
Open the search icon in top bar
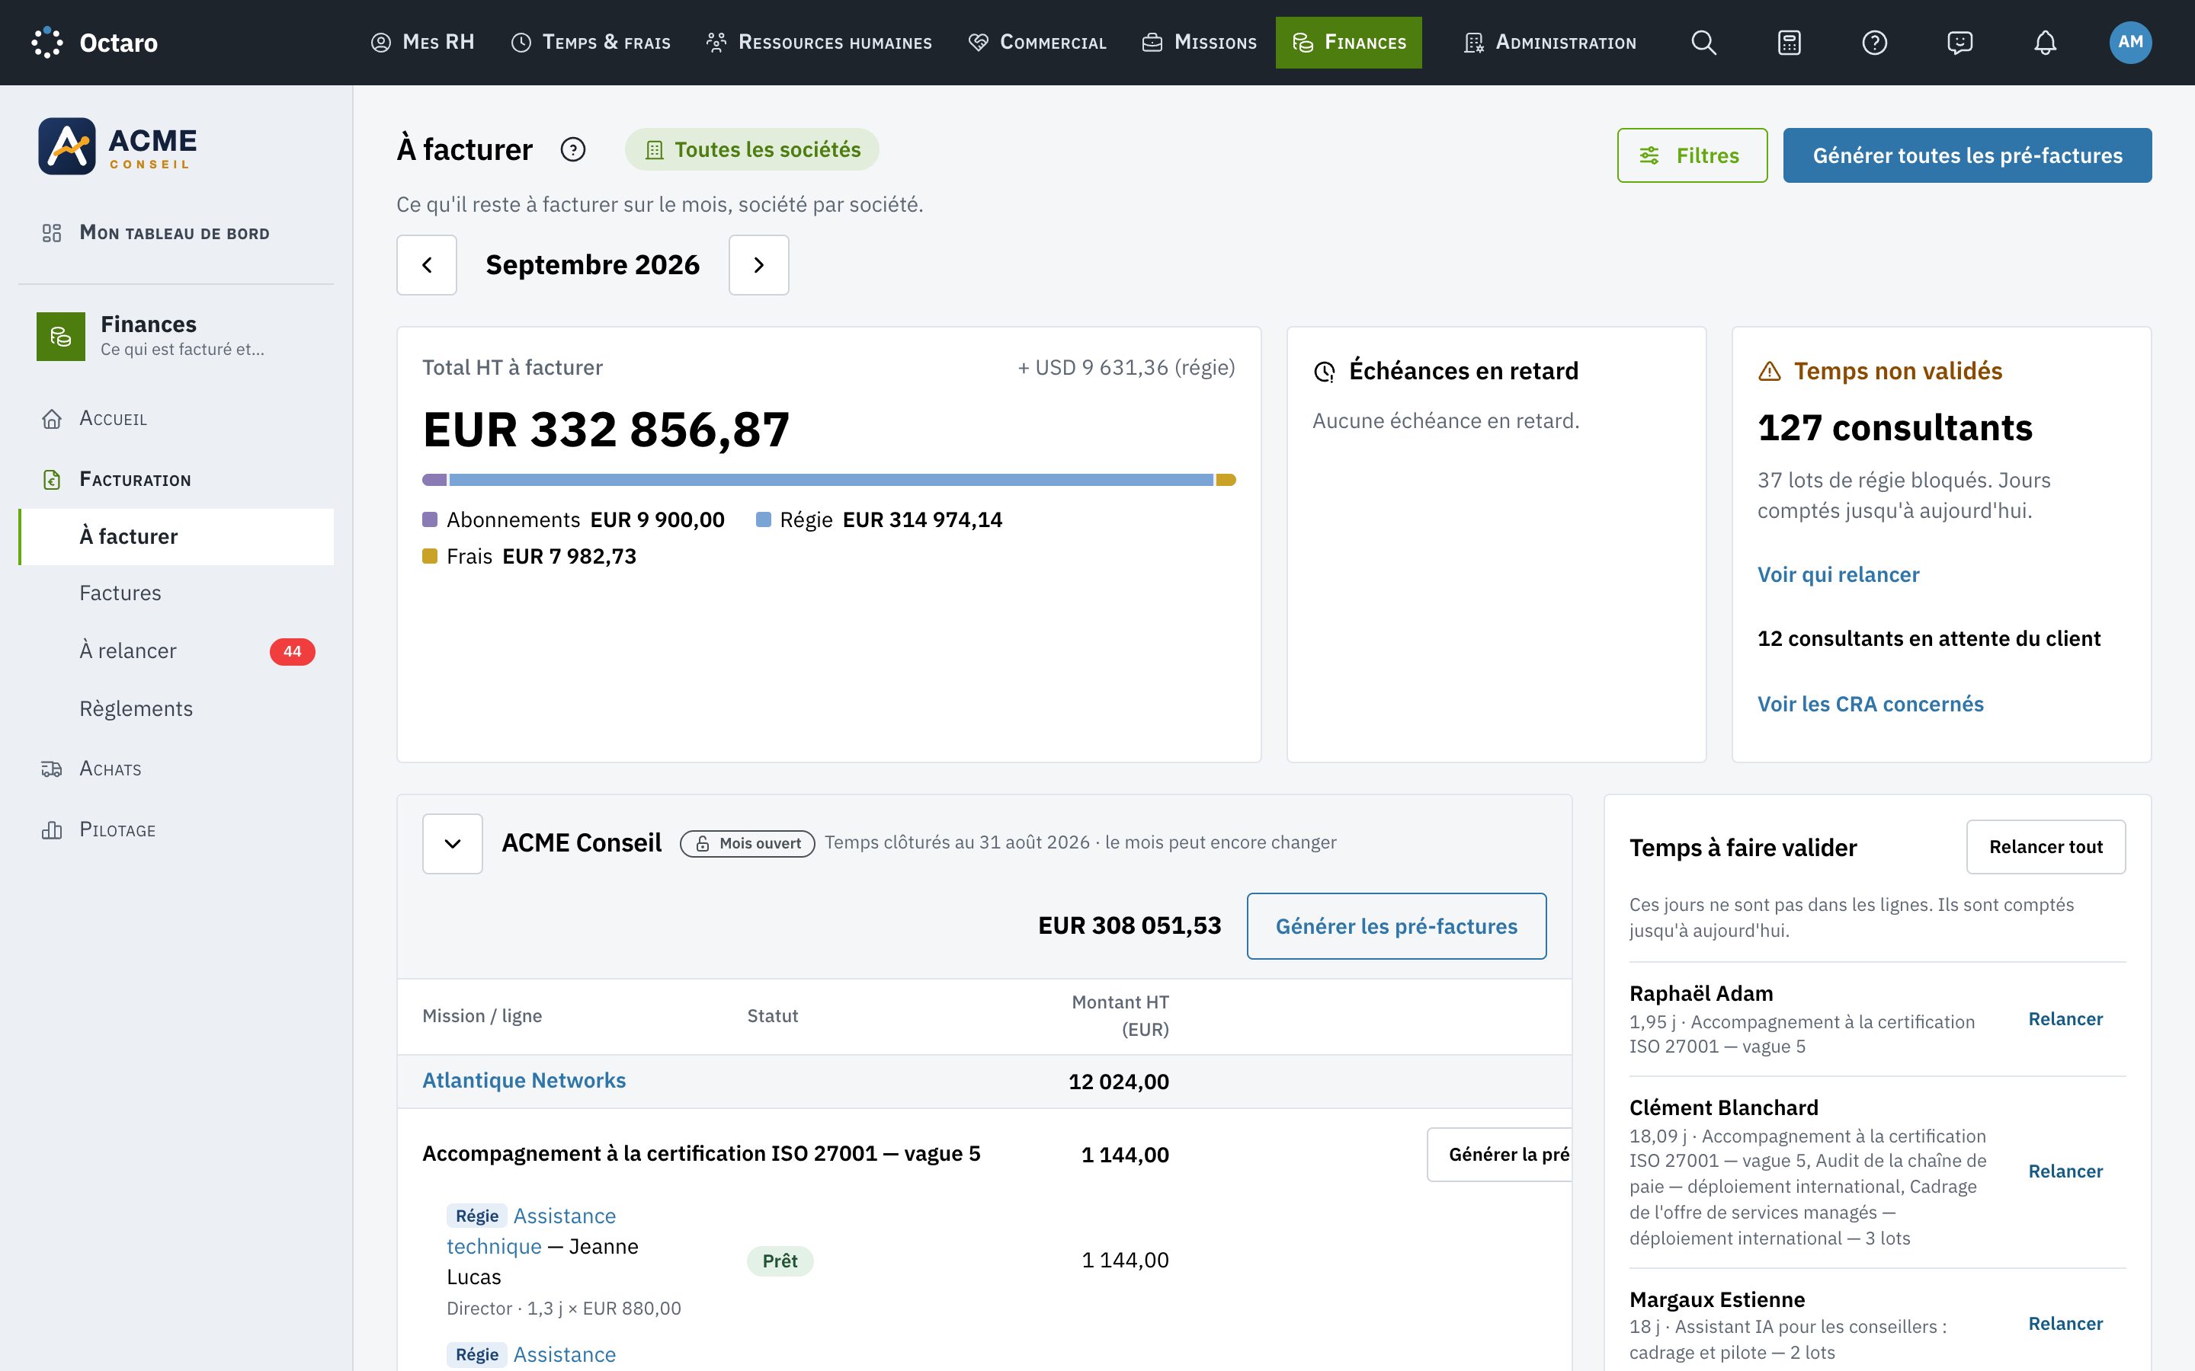click(1703, 43)
